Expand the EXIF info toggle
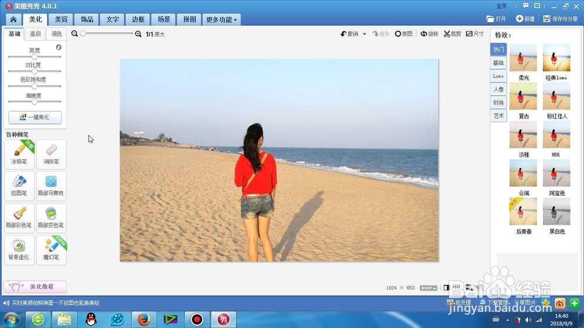Image resolution: width=584 pixels, height=328 pixels. point(428,288)
